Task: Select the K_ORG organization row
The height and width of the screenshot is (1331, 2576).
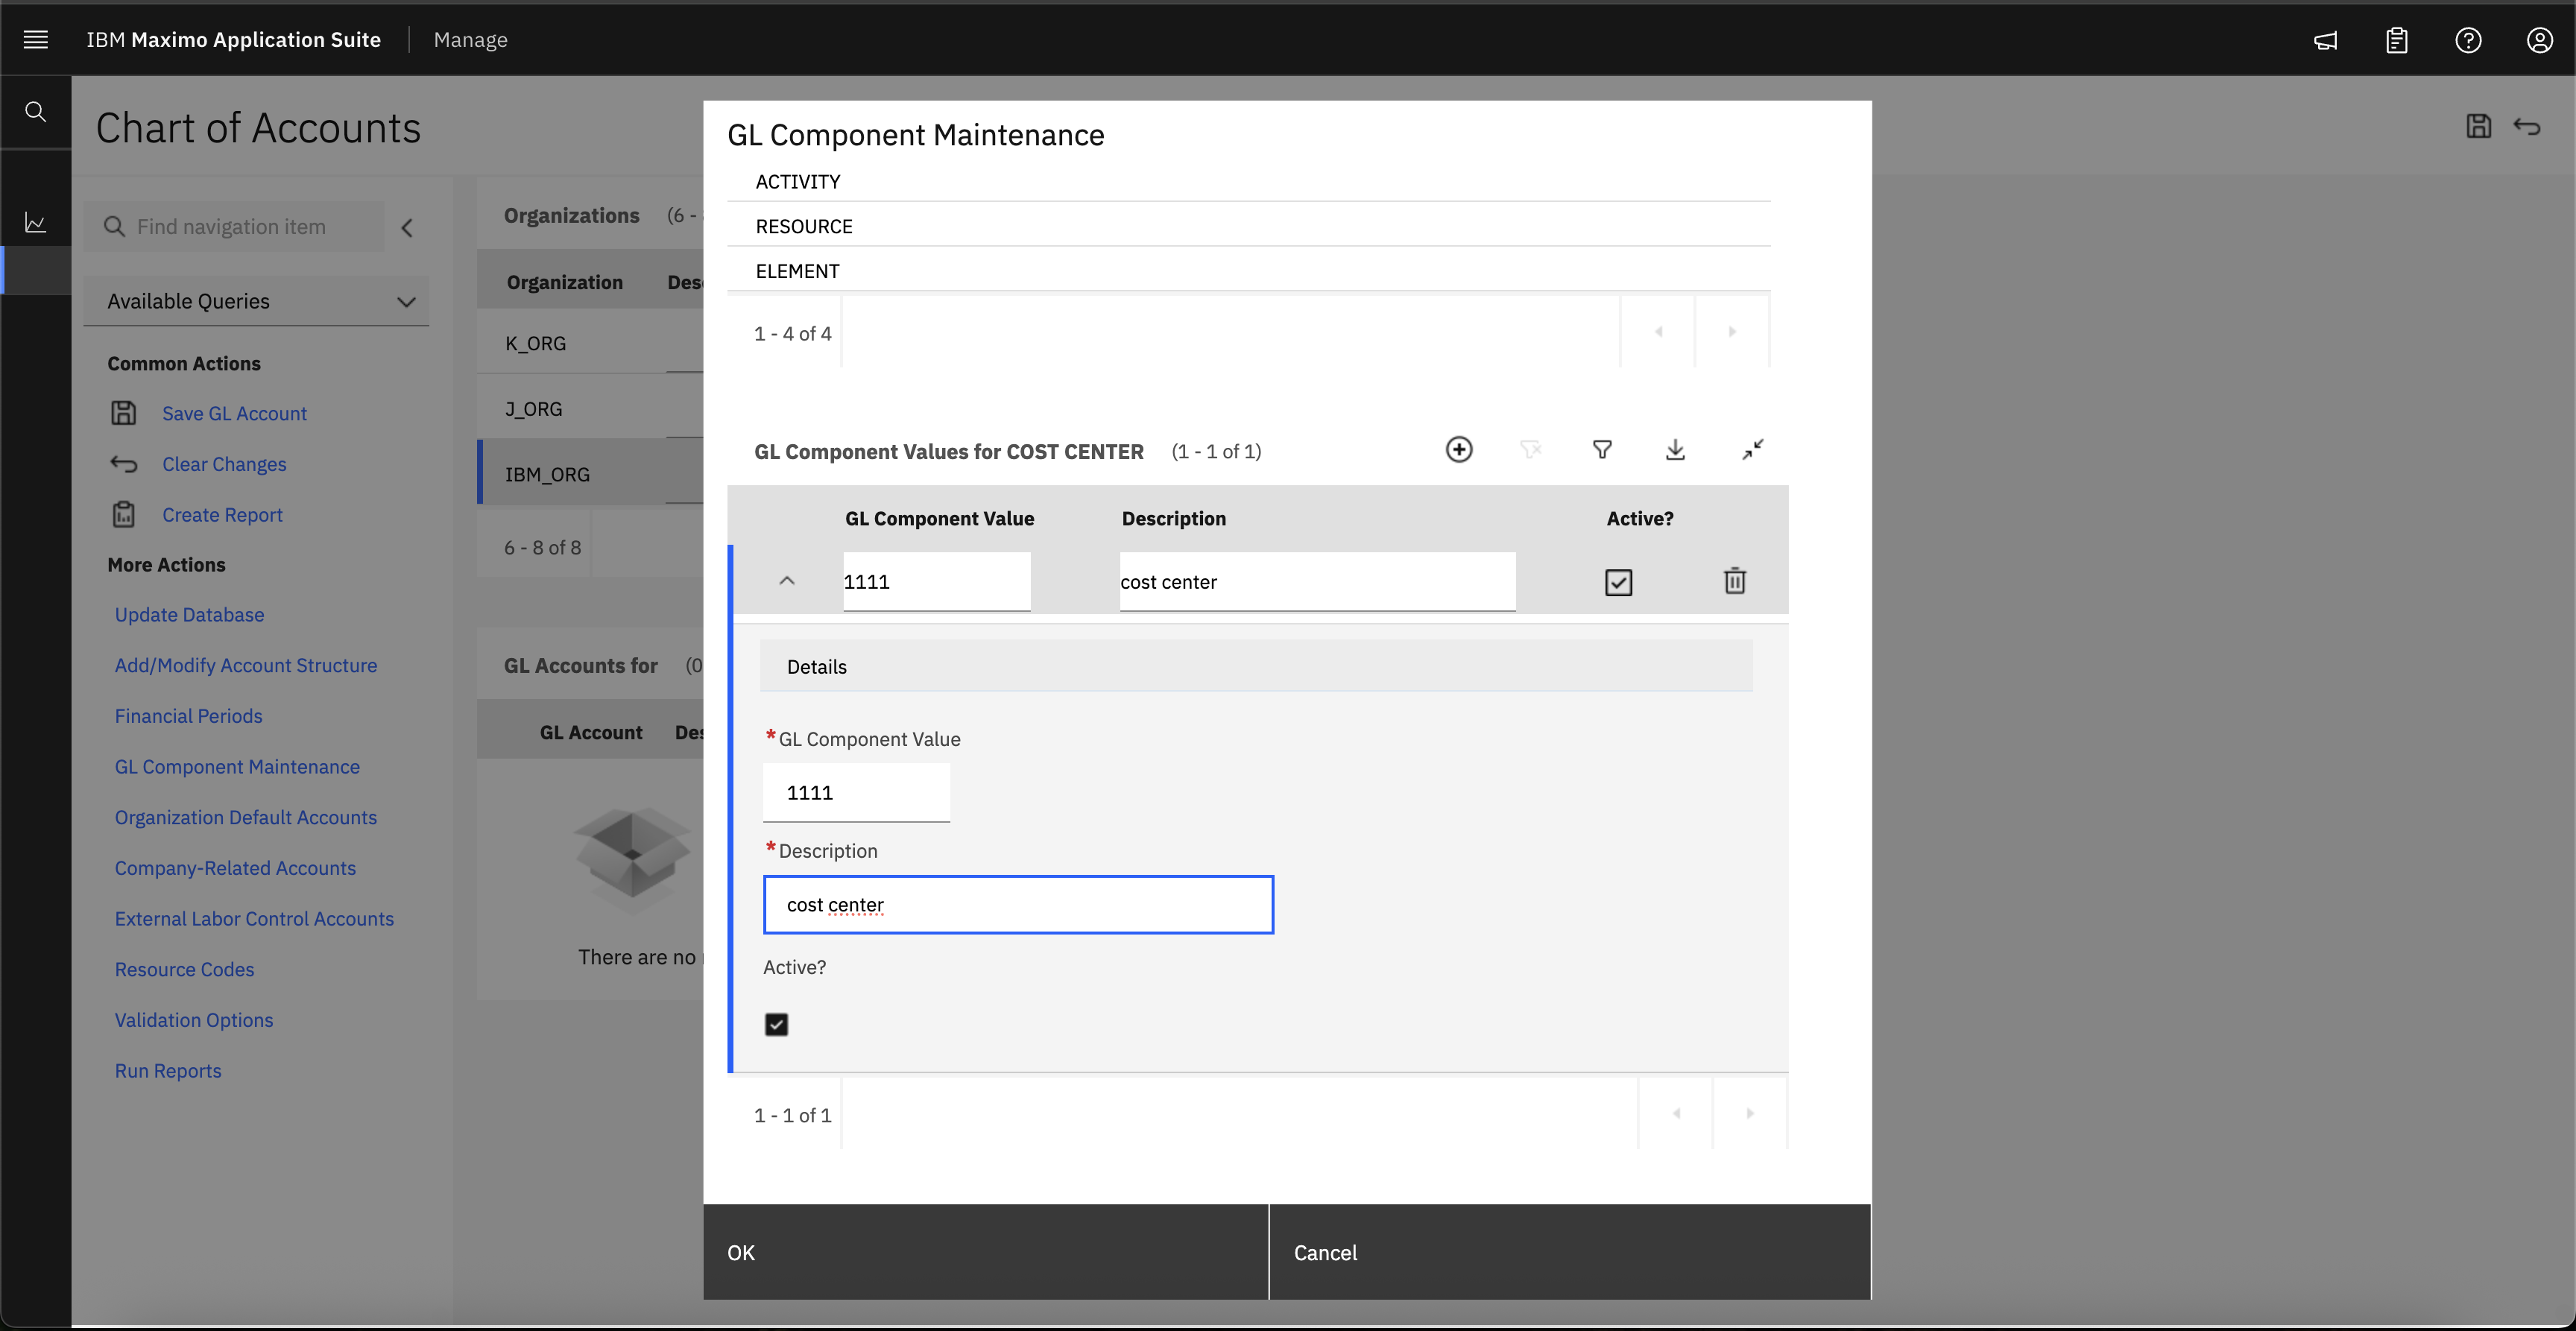Action: pos(590,343)
